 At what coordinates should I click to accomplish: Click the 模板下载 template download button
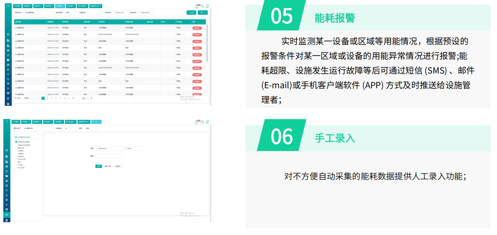coord(108,166)
